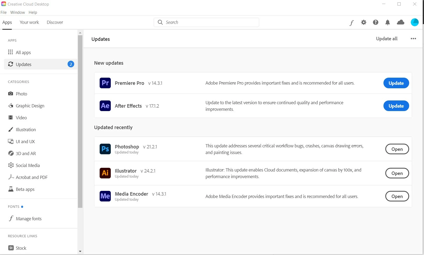
Task: Click the Beta apps flask icon
Action: tap(11, 189)
